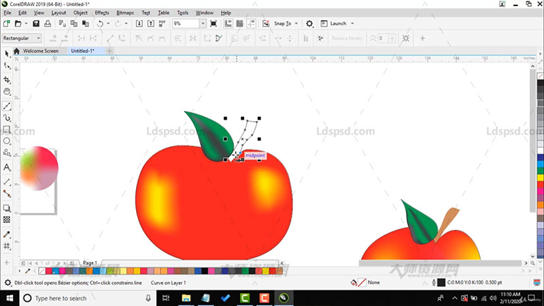Open the Rectangular selection mode dropdown
This screenshot has height=306, width=544.
[x=22, y=38]
